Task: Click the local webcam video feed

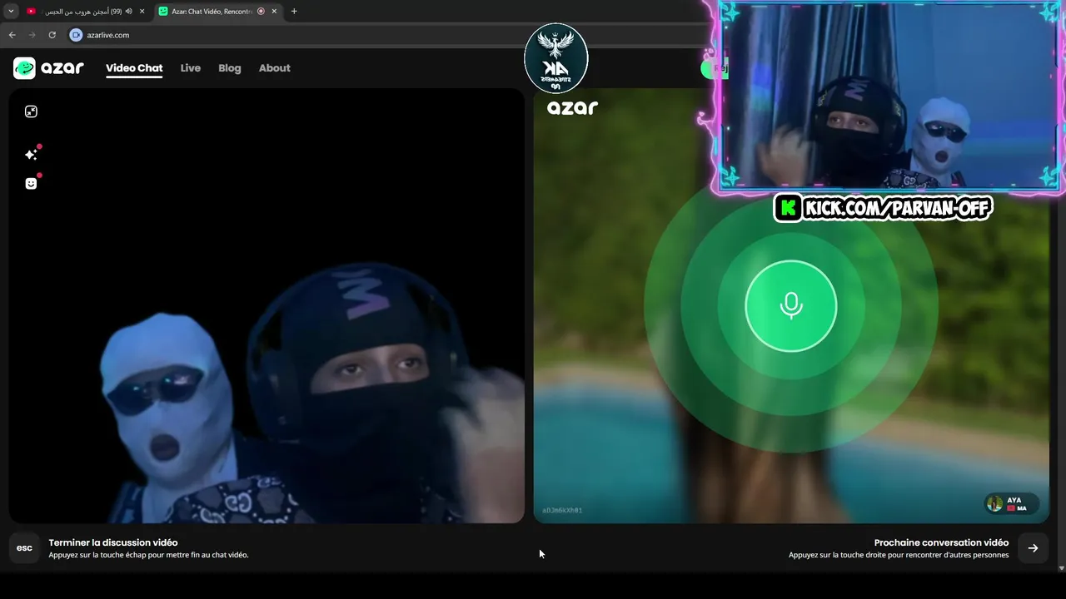Action: (x=266, y=306)
